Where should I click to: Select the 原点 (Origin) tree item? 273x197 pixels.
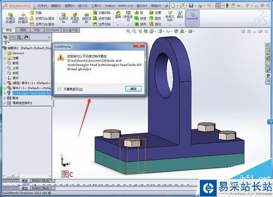tap(13, 78)
